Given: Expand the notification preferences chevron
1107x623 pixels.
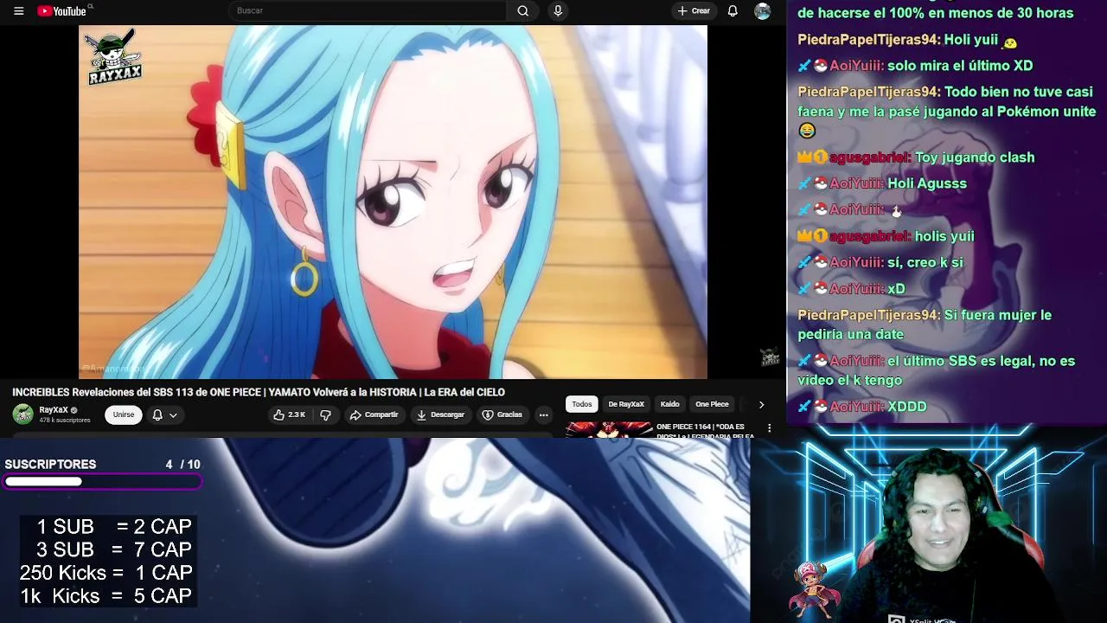Looking at the screenshot, I should coord(173,415).
